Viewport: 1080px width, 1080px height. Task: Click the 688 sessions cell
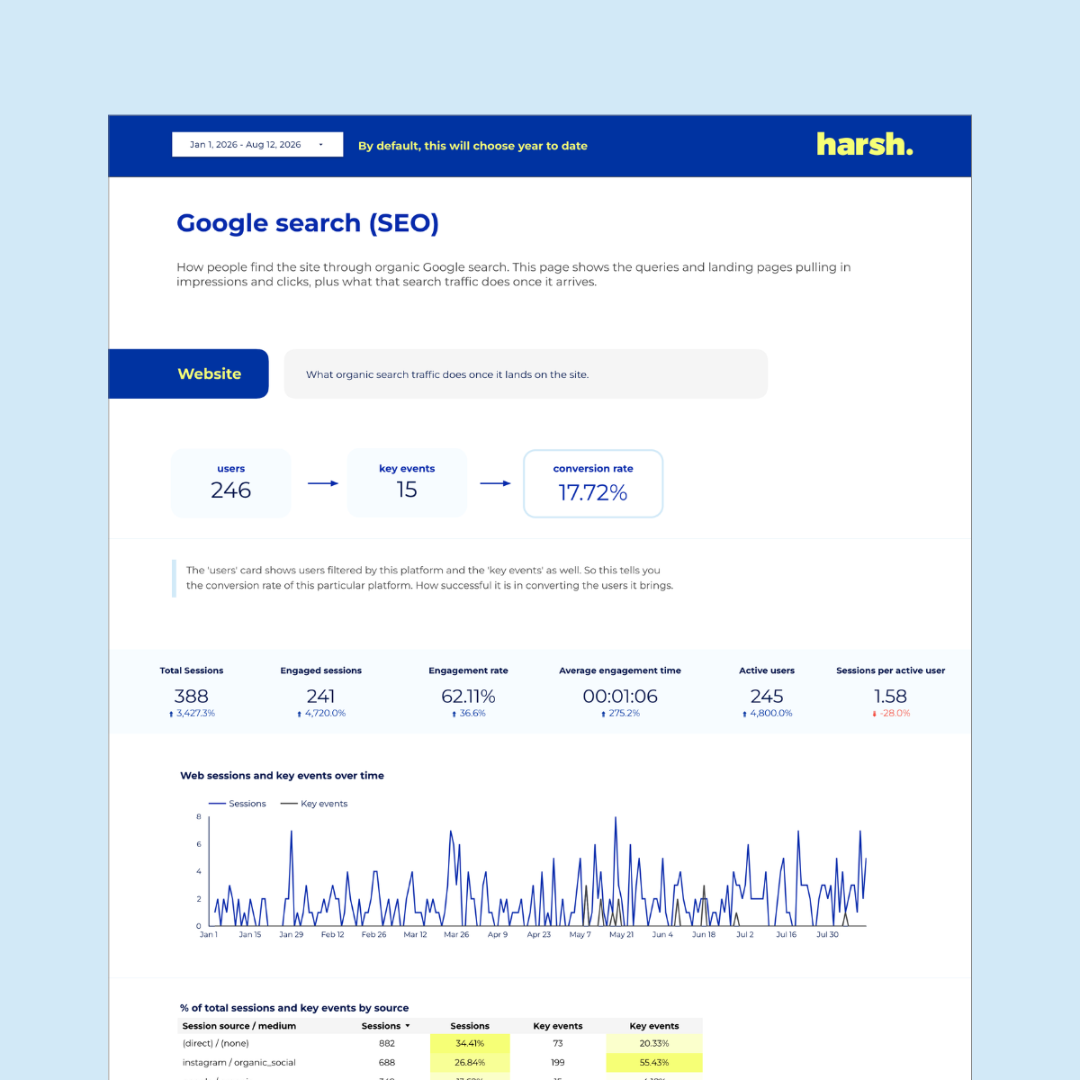pos(387,1062)
